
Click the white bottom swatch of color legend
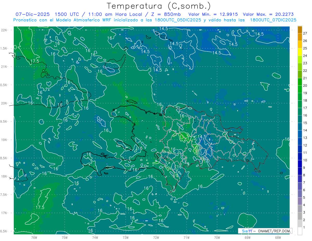coord(300,231)
